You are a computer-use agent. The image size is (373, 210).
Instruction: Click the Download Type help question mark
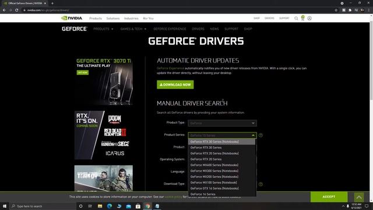pyautogui.click(x=261, y=184)
